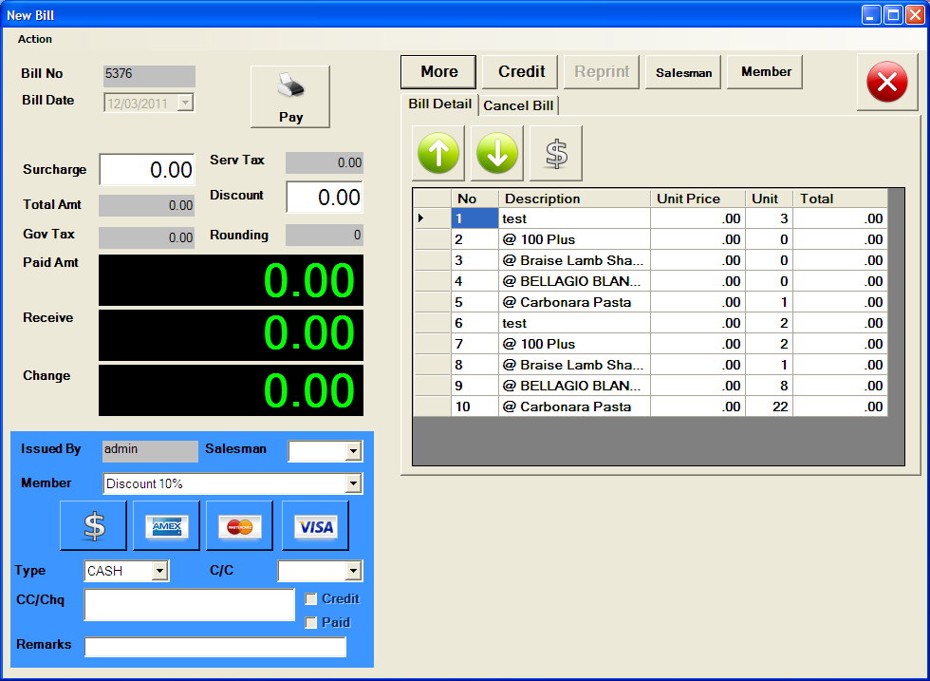Select the VISA card payment icon

coord(315,526)
